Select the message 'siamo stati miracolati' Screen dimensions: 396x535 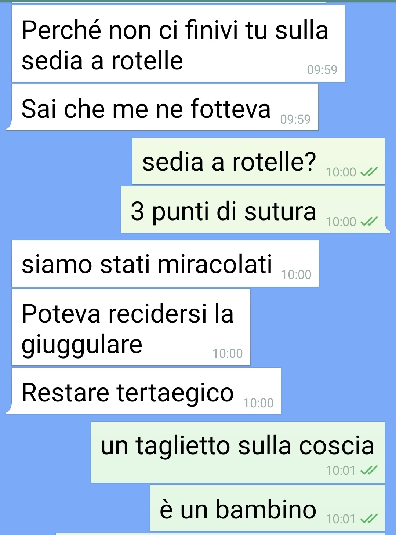pos(165,263)
